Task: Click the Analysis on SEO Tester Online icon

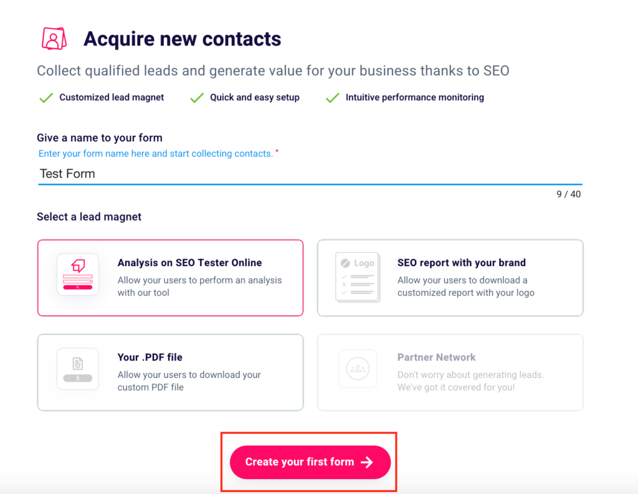Action: tap(78, 274)
